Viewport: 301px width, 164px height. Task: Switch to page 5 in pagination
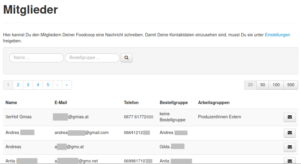pos(48,85)
